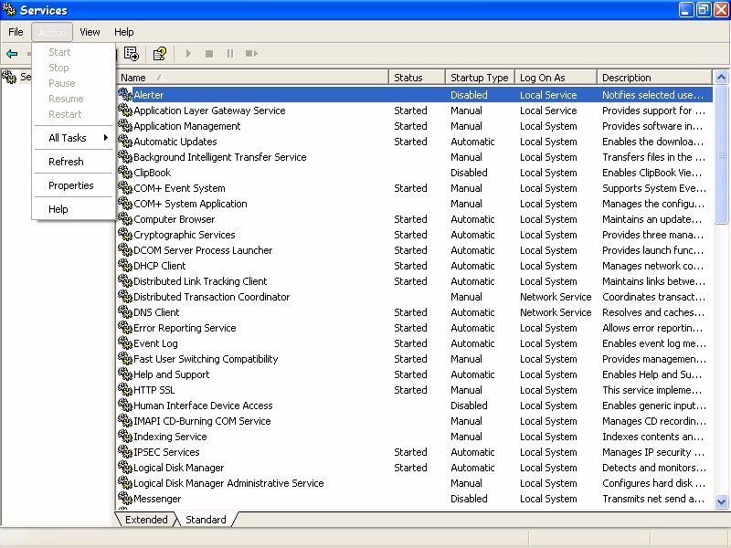
Task: Click the Export List toolbar icon
Action: [x=132, y=54]
